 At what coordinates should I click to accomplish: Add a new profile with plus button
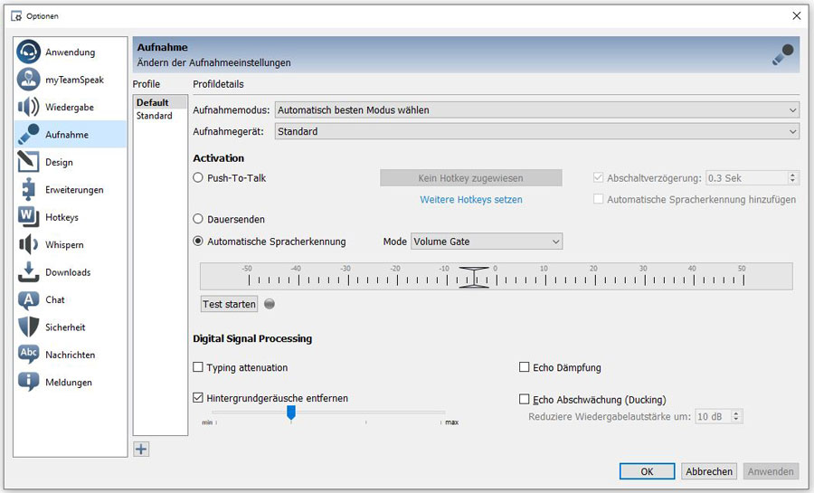(x=141, y=449)
